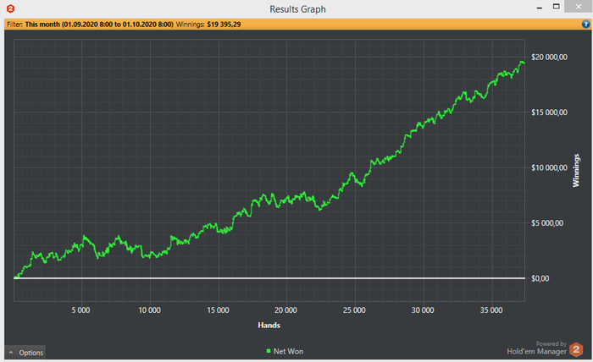
Task: Toggle the Net Won legend marker
Action: (x=269, y=351)
